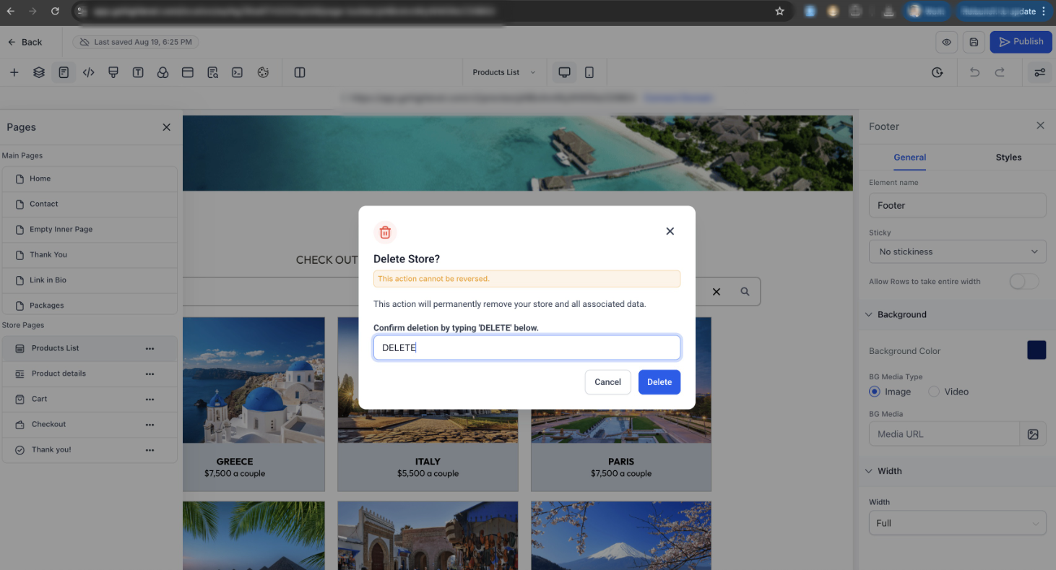This screenshot has width=1056, height=570.
Task: Select the Image BG media type
Action: pos(875,392)
